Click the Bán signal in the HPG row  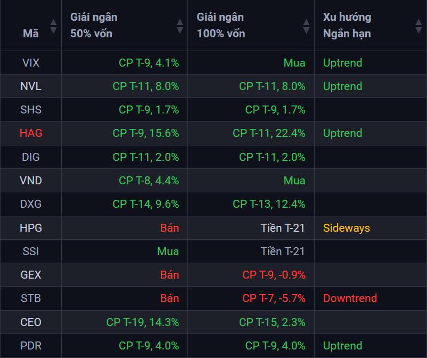tap(169, 228)
